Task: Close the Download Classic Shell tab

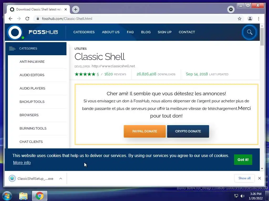Action: coord(65,9)
